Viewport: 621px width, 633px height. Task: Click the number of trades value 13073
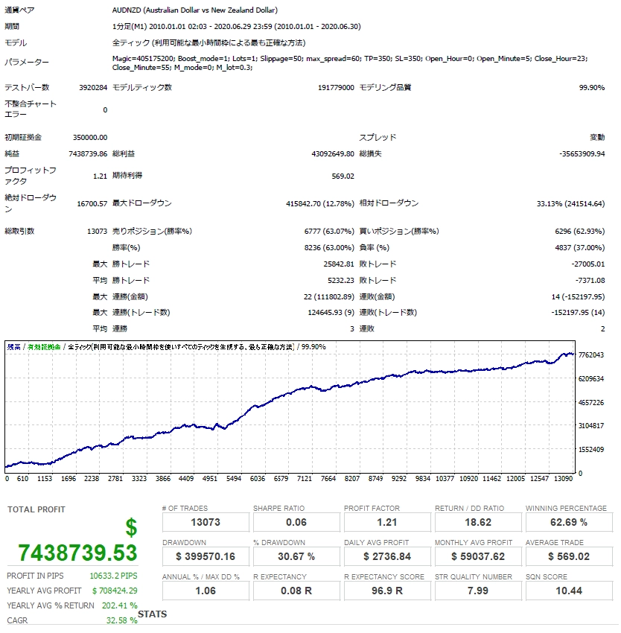(x=206, y=522)
